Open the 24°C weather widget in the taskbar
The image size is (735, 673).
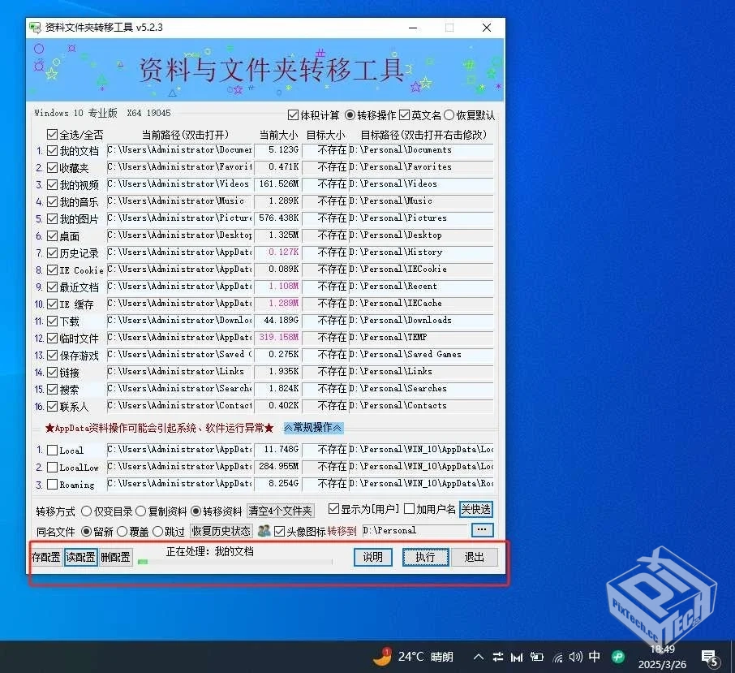pos(415,656)
